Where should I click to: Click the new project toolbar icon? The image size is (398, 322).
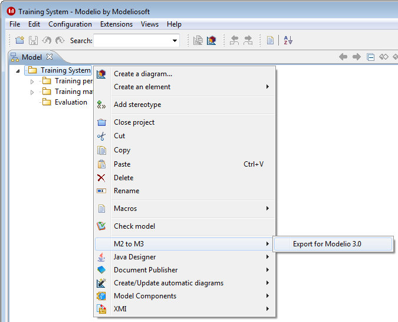[x=19, y=40]
